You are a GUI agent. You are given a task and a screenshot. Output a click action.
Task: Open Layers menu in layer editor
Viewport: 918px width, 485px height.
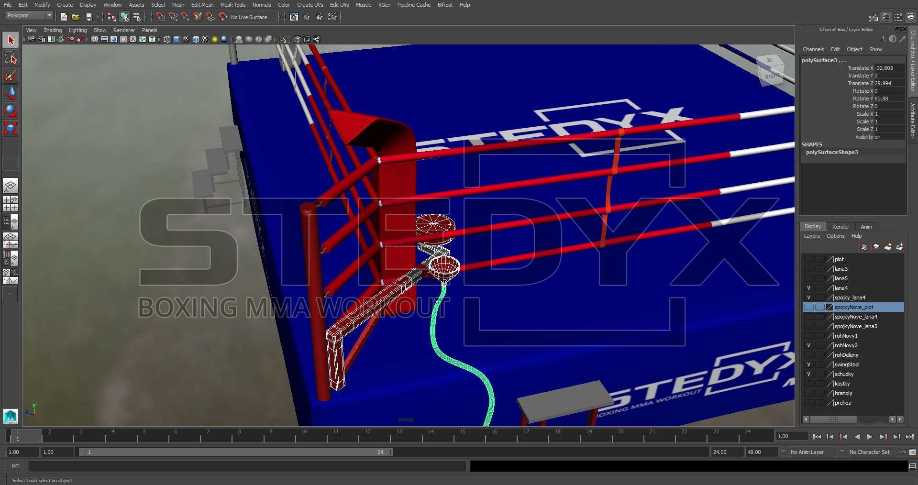pyautogui.click(x=812, y=236)
